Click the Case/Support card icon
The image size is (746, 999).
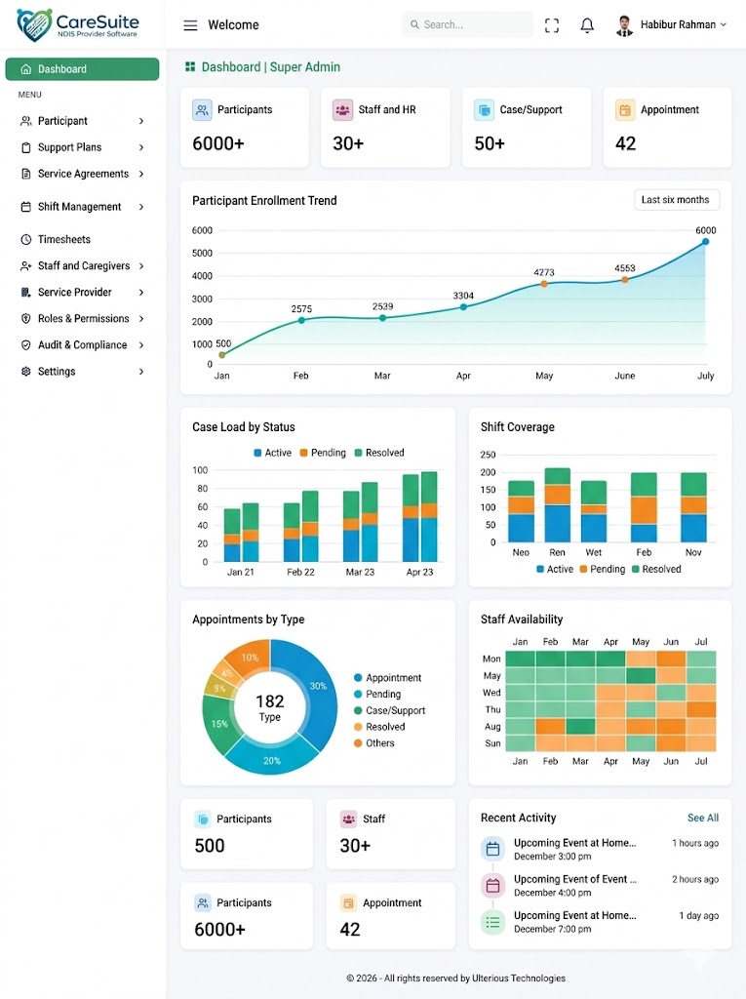[484, 110]
